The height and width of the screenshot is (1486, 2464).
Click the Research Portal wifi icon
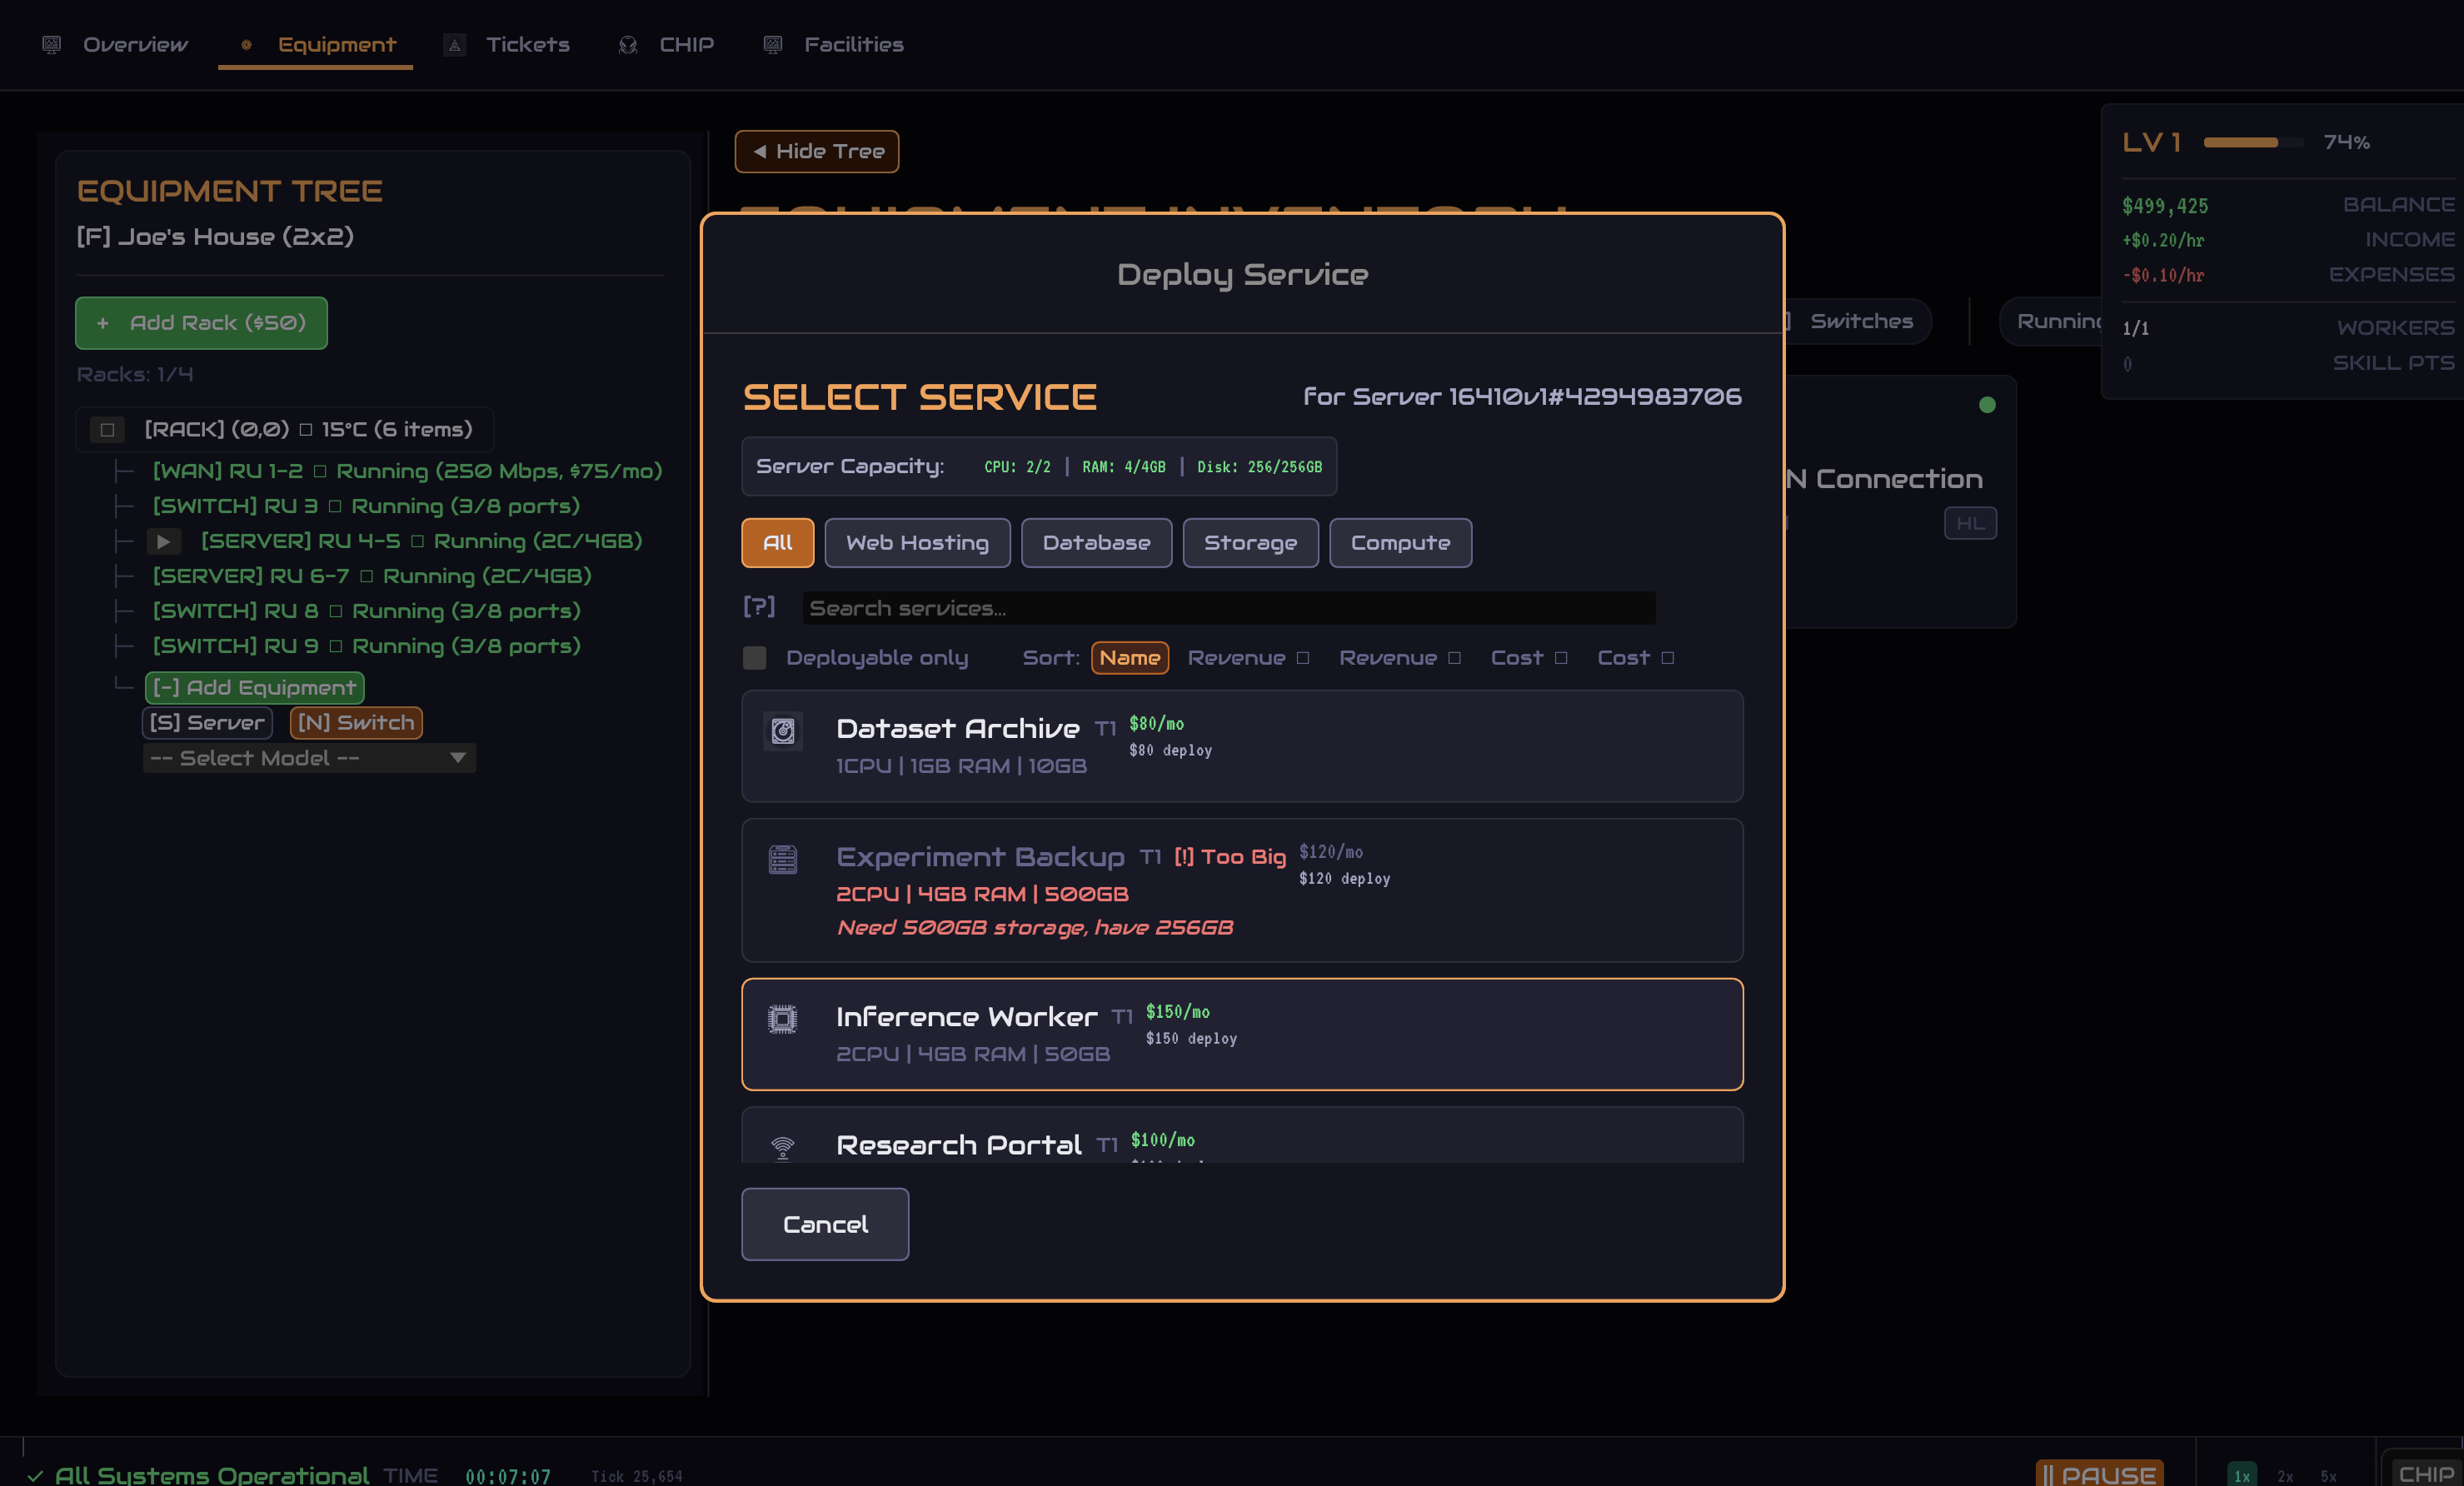coord(782,1147)
